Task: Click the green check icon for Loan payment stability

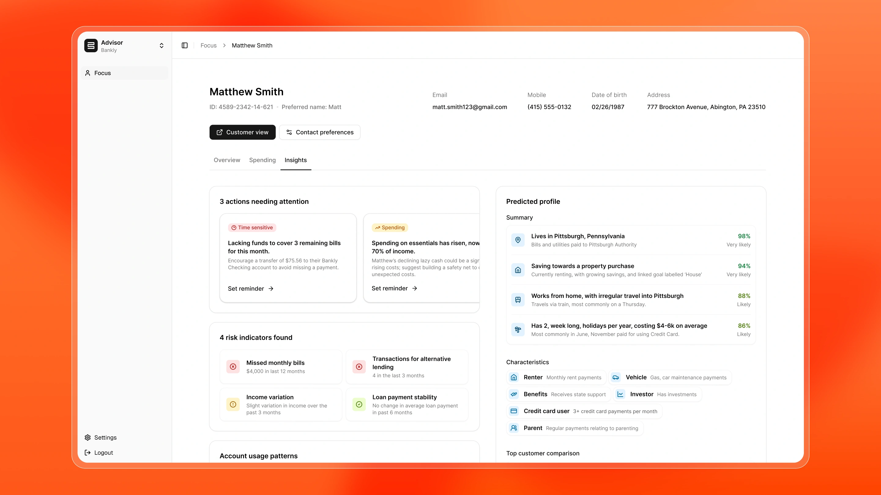Action: click(x=359, y=405)
